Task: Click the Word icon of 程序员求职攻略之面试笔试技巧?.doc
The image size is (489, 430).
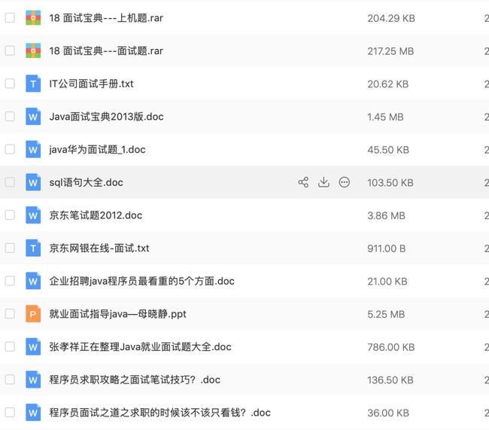Action: point(33,380)
